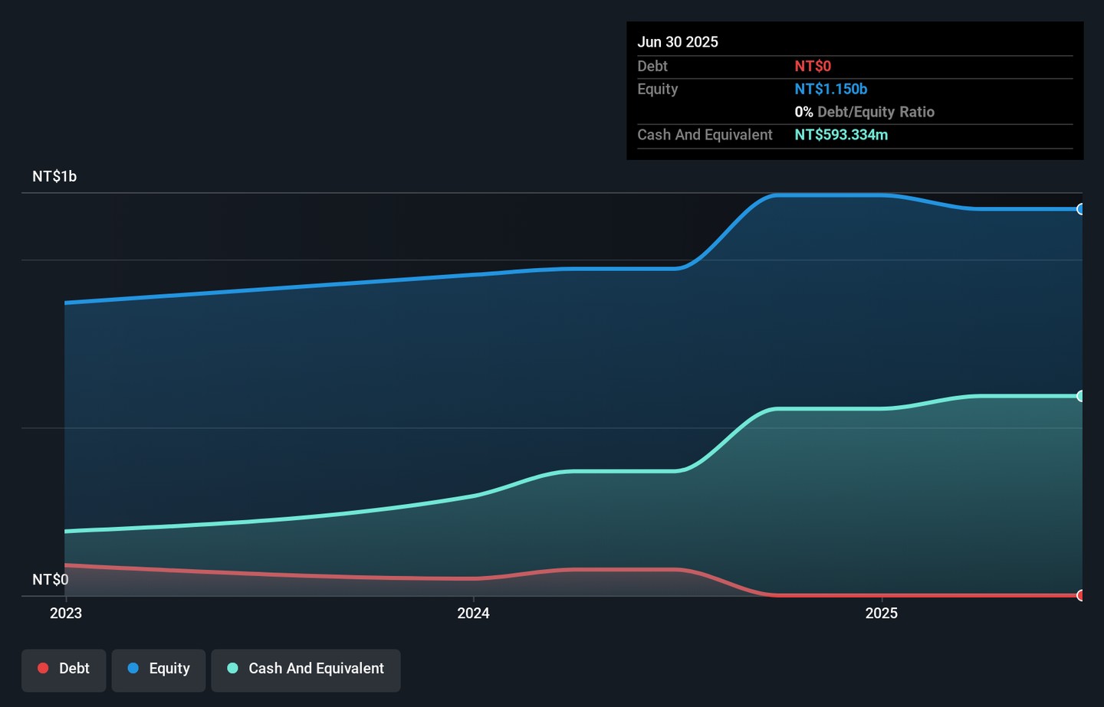
Task: Click the Debt row label in tooltip
Action: pyautogui.click(x=652, y=67)
